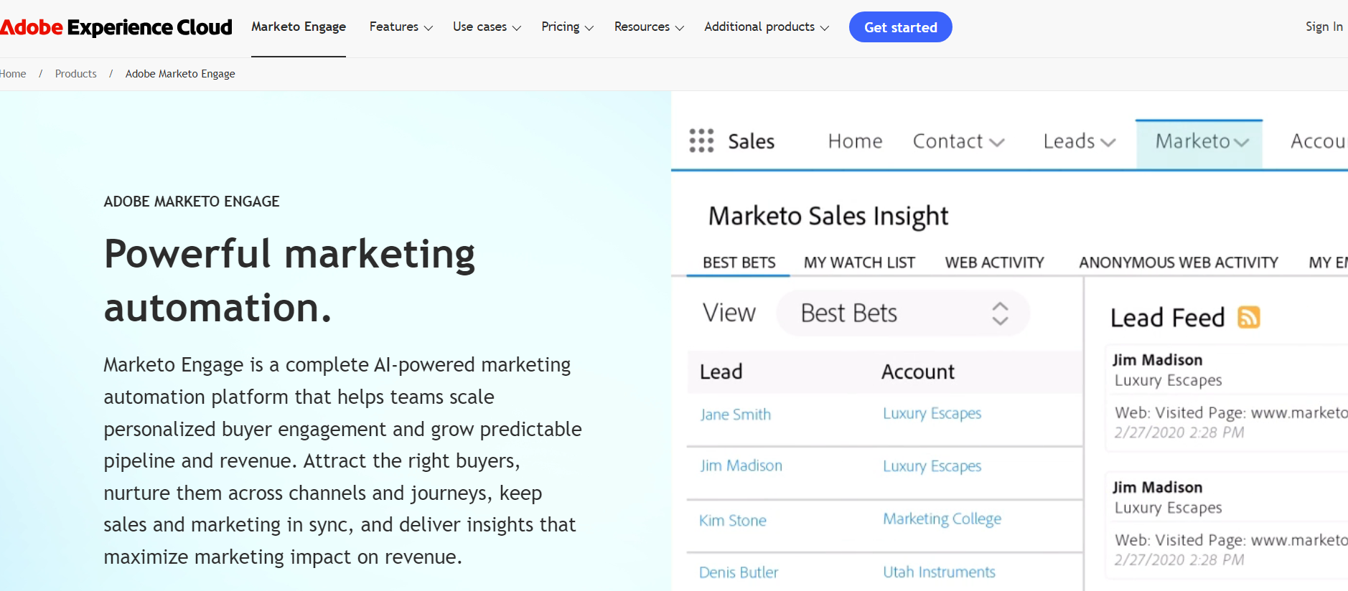This screenshot has width=1348, height=591.
Task: Switch to the MY WATCH LIST tab
Action: pos(859,263)
